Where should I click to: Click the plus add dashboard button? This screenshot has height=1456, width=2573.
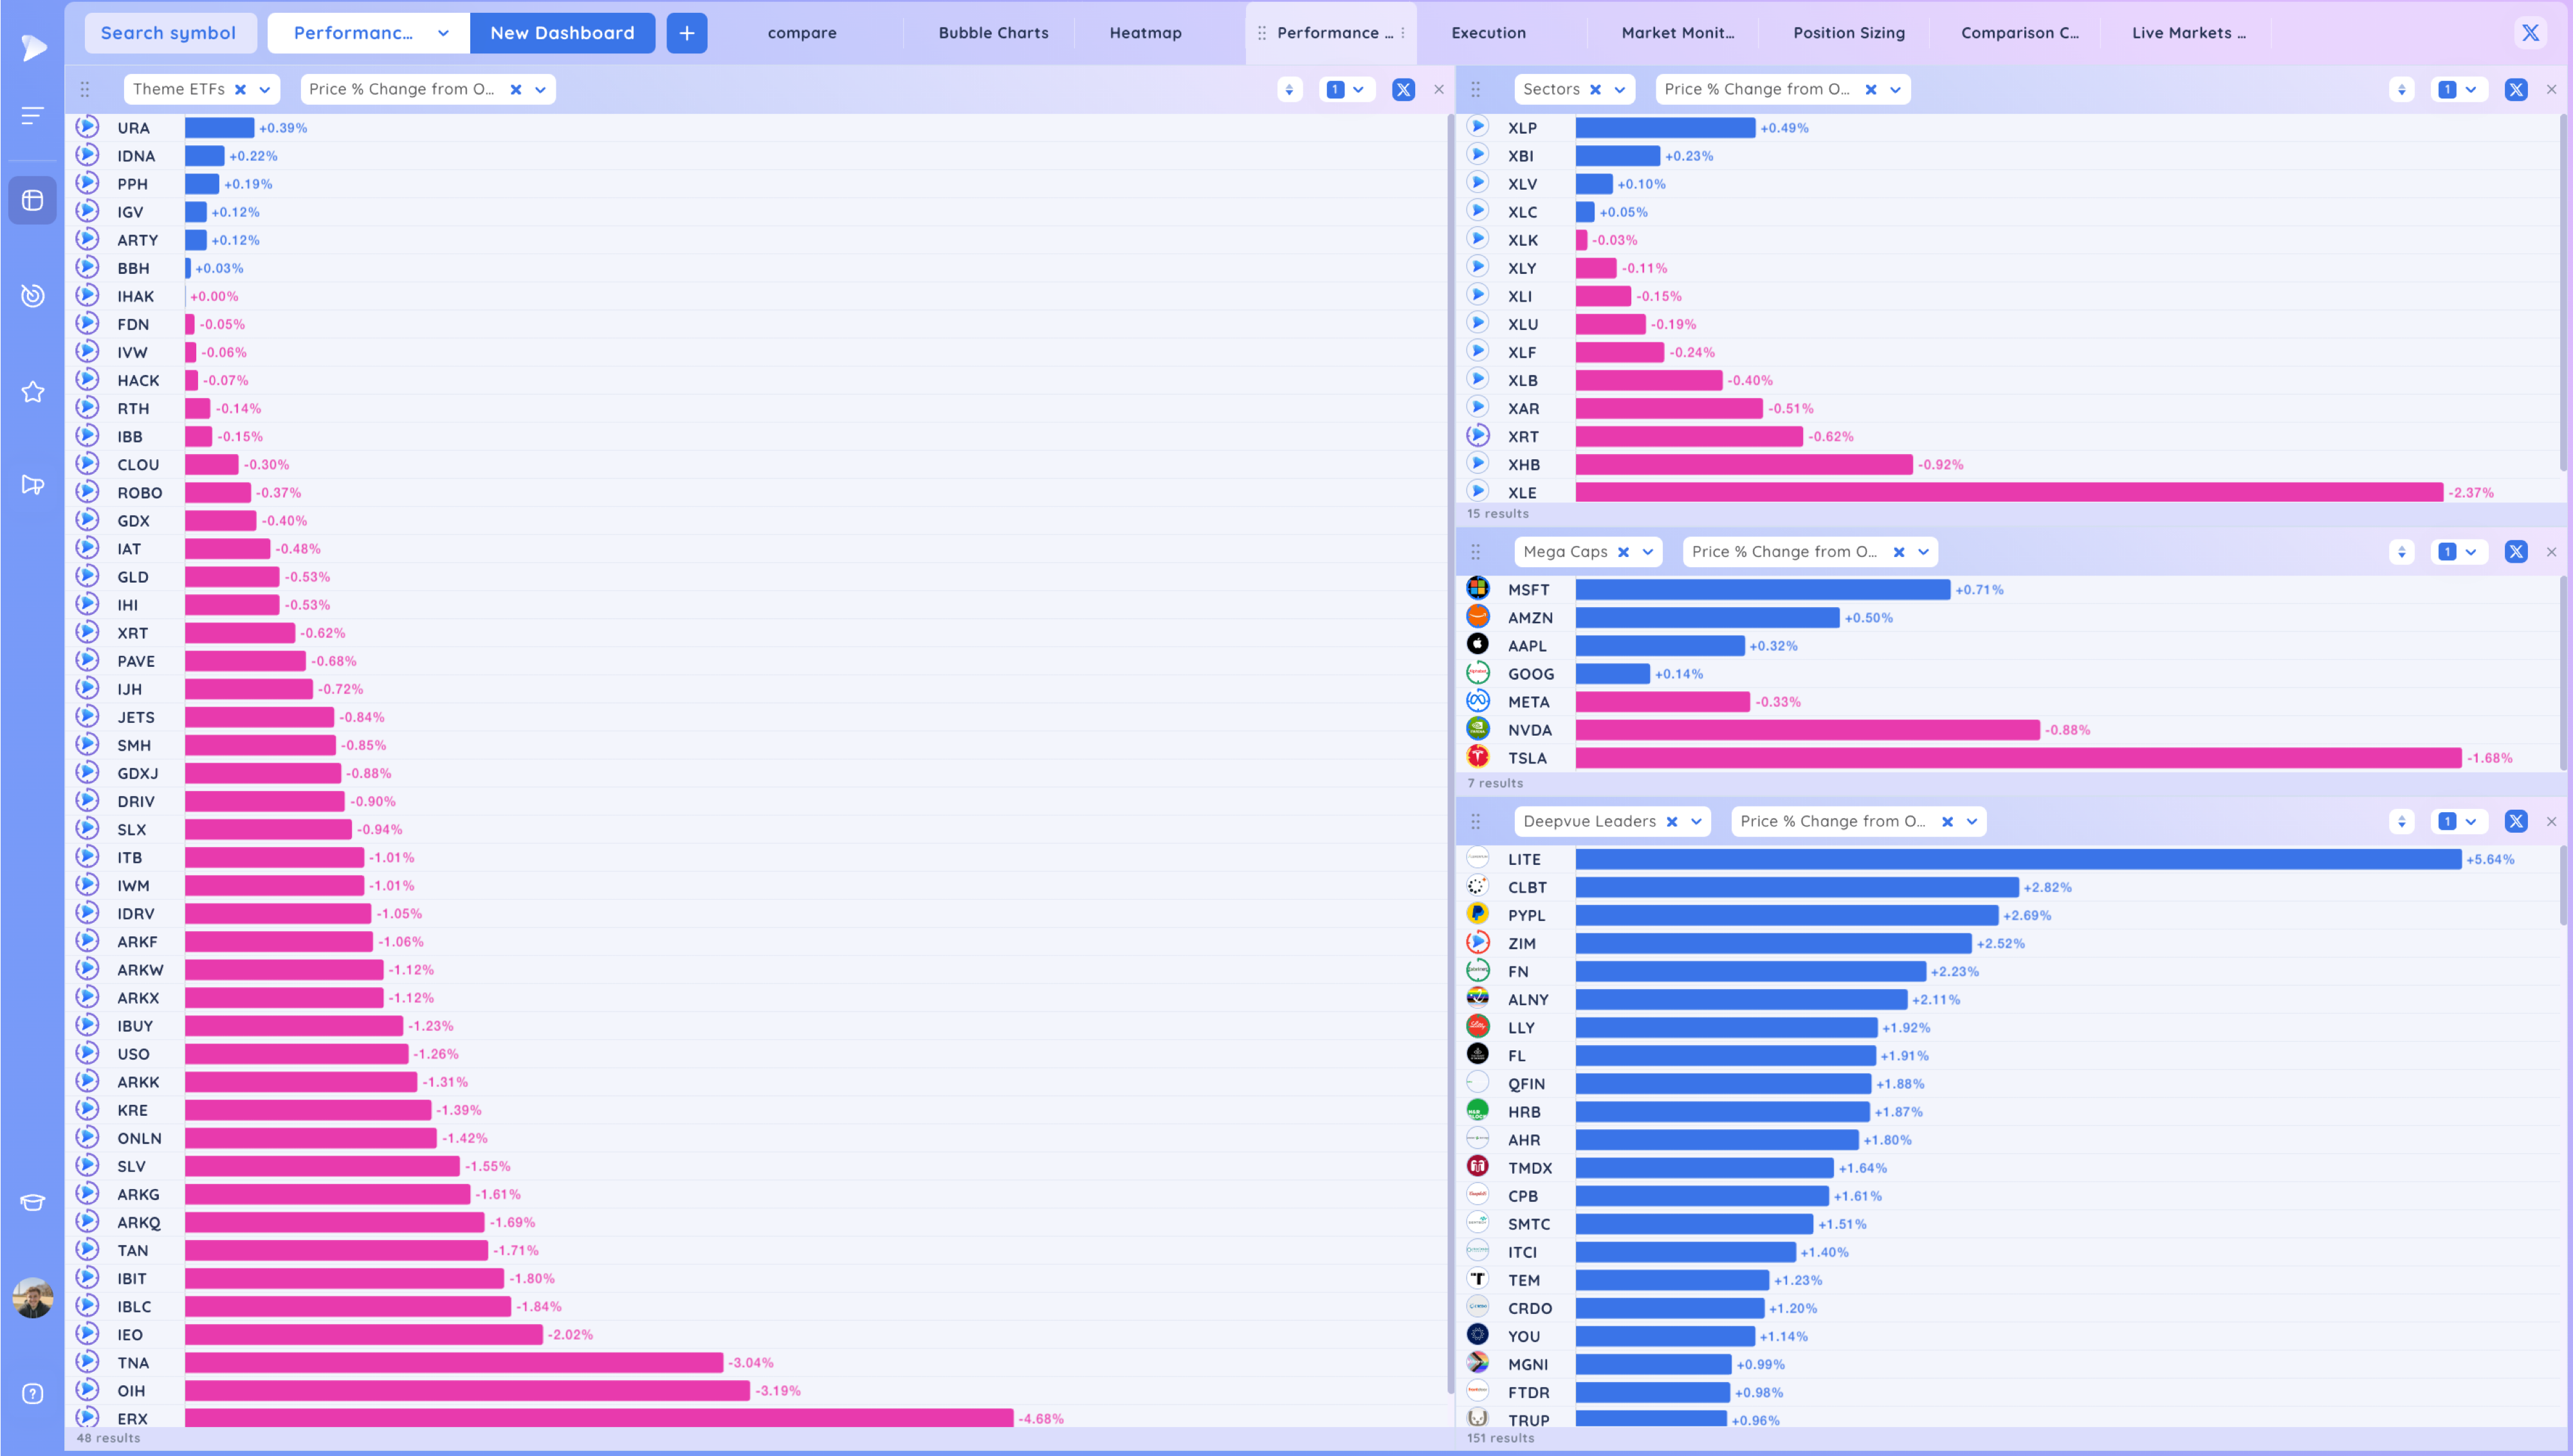click(x=686, y=33)
